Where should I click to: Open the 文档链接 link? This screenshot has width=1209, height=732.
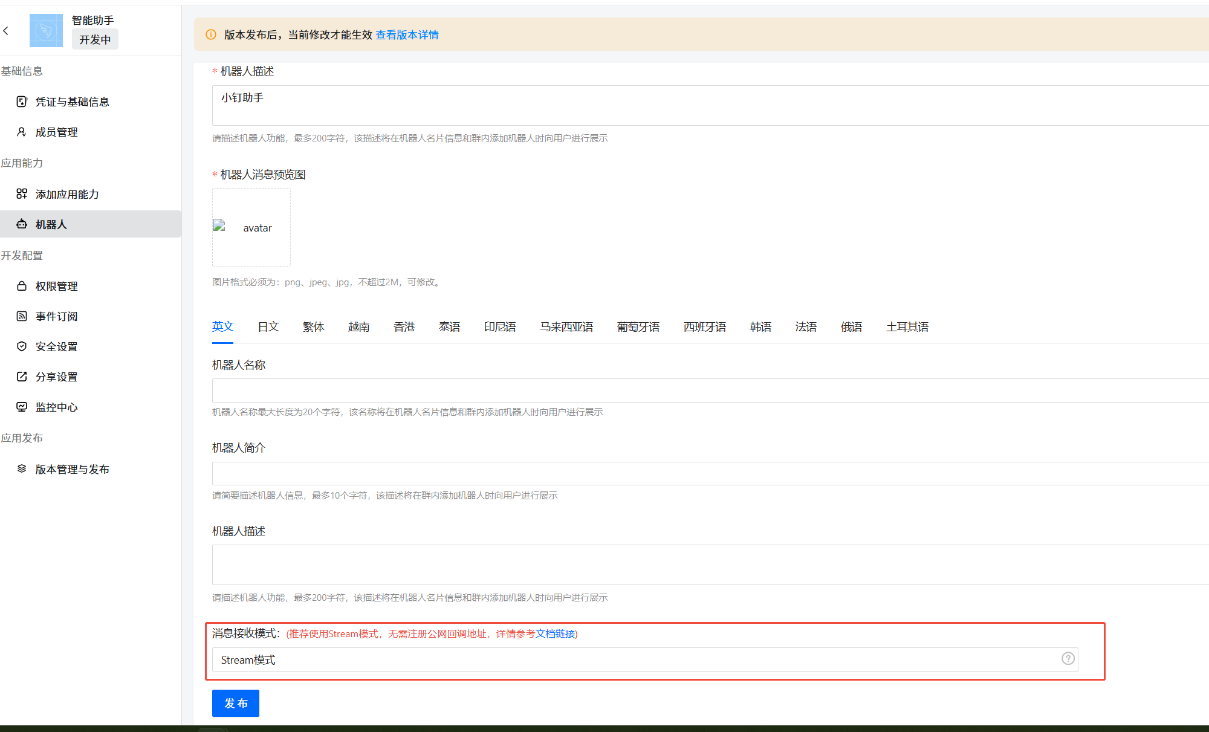[555, 633]
